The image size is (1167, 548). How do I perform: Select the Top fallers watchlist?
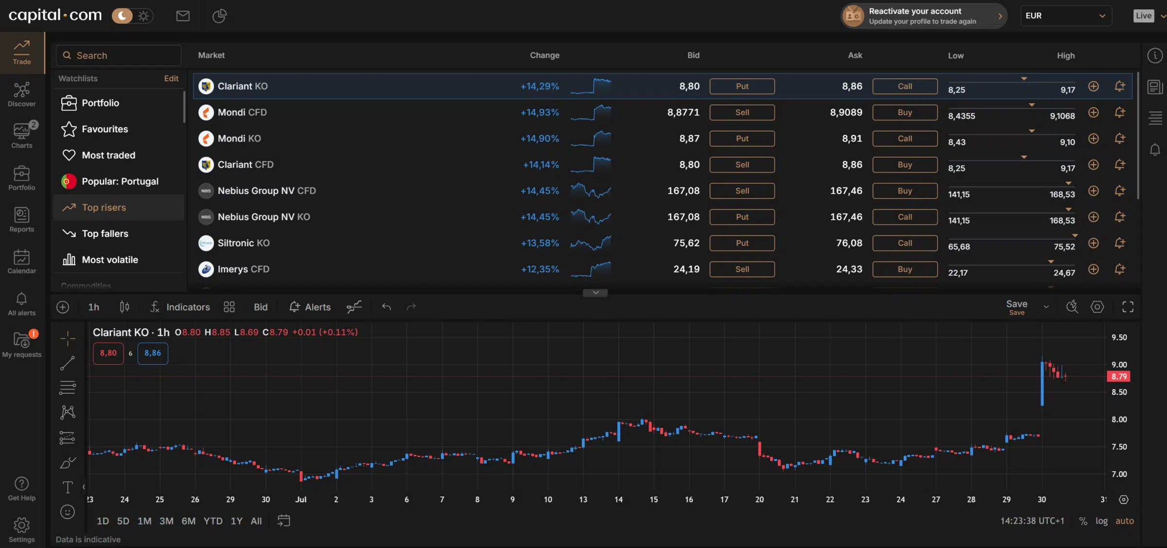click(118, 233)
